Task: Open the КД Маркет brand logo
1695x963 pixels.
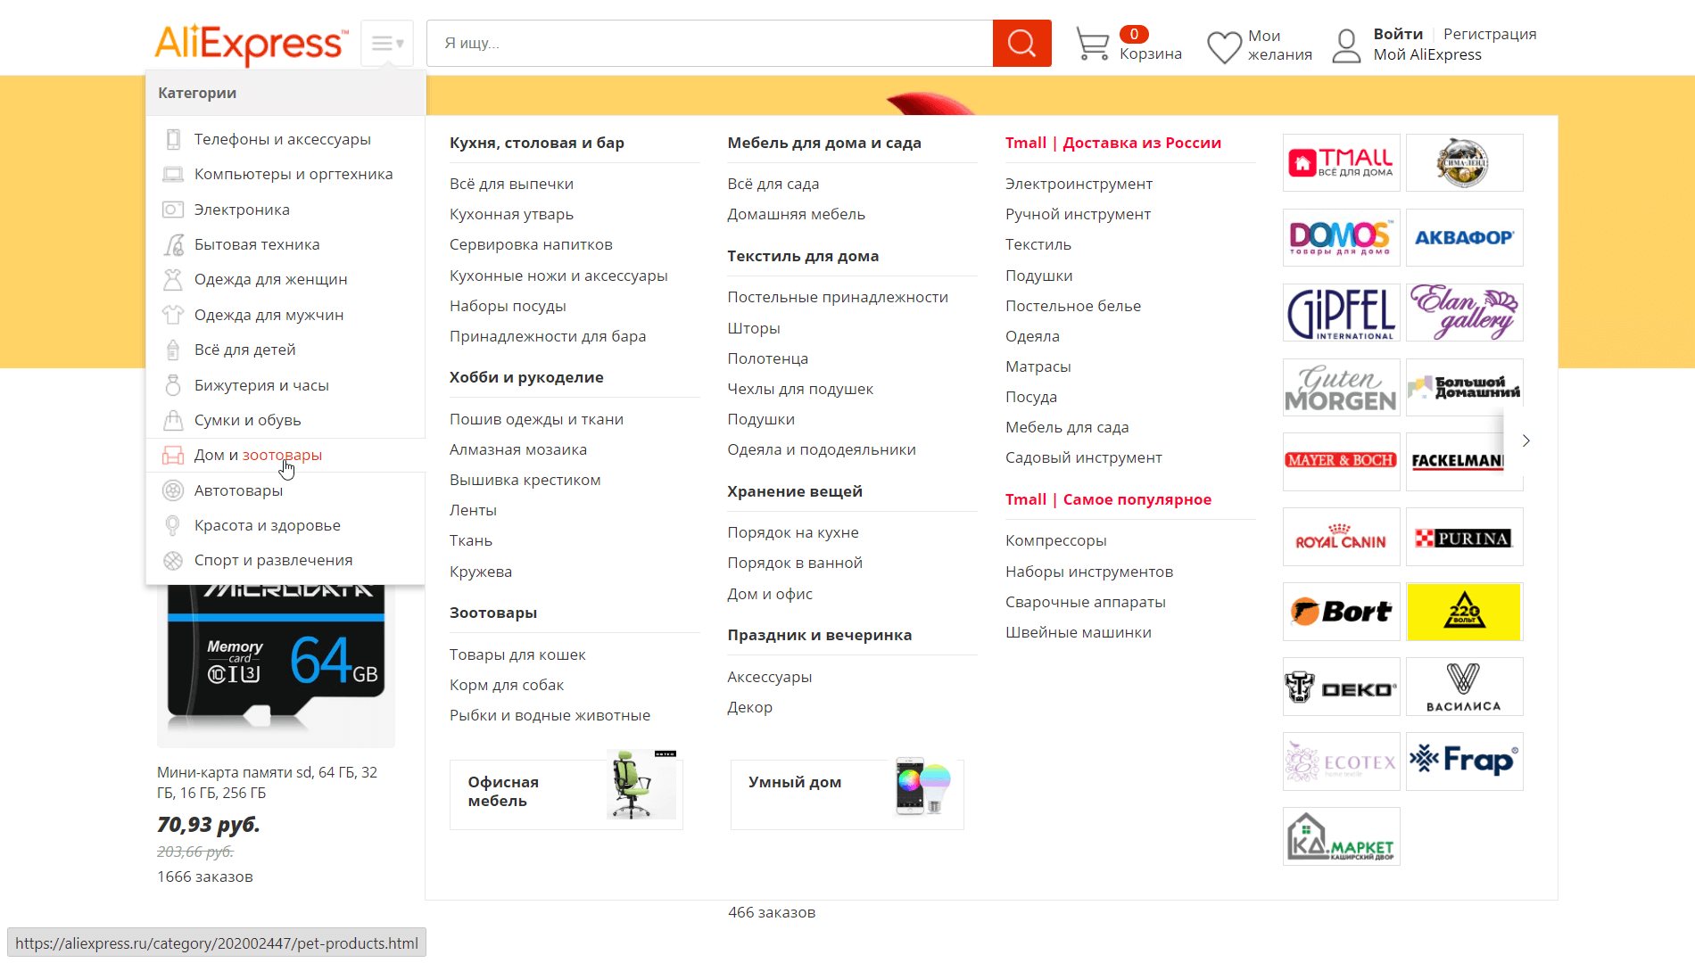Action: (1341, 836)
